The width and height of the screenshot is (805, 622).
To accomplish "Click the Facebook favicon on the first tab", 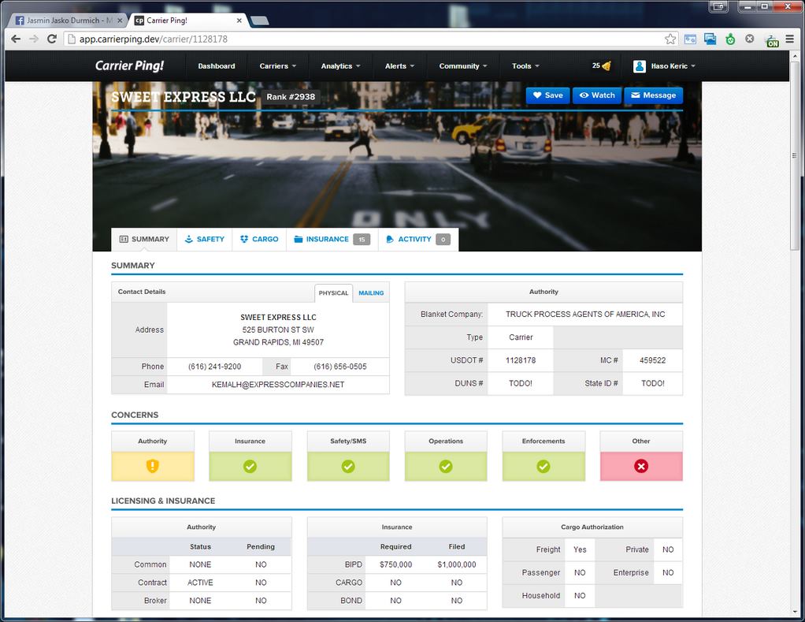I will click(20, 20).
